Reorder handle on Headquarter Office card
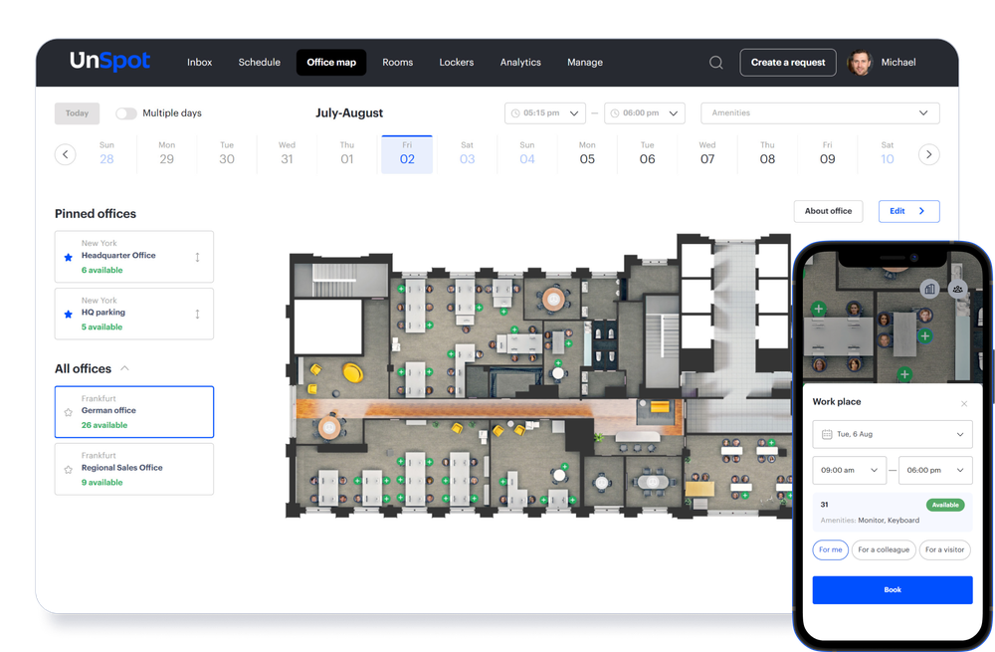 tap(197, 257)
